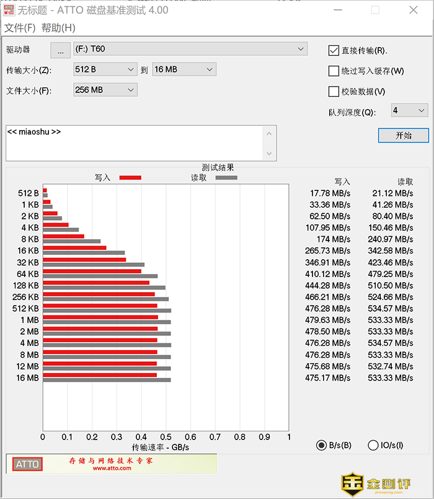The image size is (434, 499).
Task: Open the 帮助(H) menu
Action: click(x=58, y=28)
